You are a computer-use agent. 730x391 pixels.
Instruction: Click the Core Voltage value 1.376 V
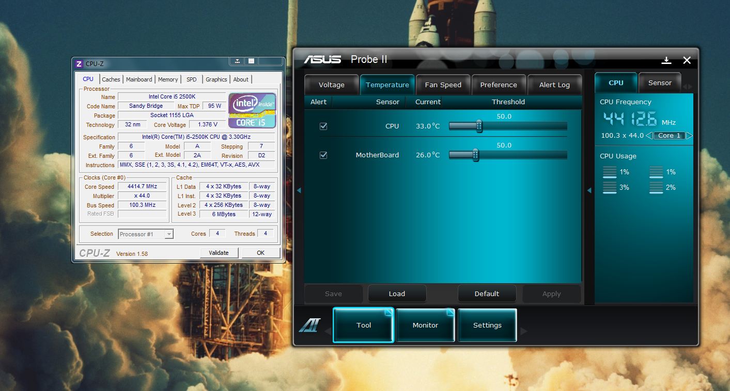click(208, 125)
